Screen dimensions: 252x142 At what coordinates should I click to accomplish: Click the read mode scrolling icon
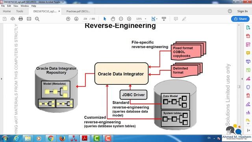pyautogui.click(x=164, y=19)
